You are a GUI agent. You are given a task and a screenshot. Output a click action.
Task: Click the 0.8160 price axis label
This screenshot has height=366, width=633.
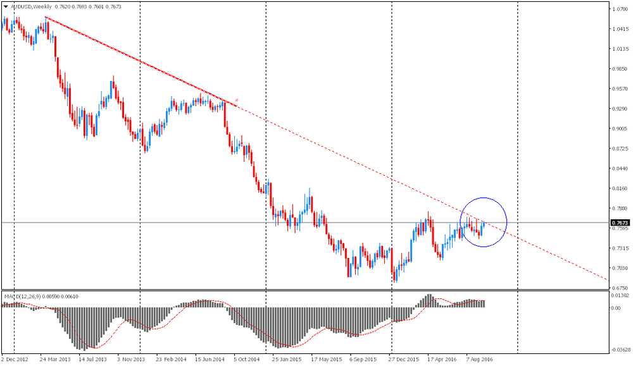pyautogui.click(x=620, y=188)
